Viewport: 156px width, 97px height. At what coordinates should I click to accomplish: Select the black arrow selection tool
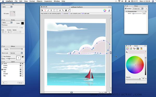coord(42,10)
